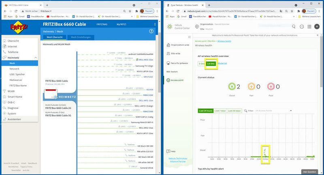Bookmark the page with star in FRITZ!Box window
The height and width of the screenshot is (175, 324).
[x=130, y=11]
